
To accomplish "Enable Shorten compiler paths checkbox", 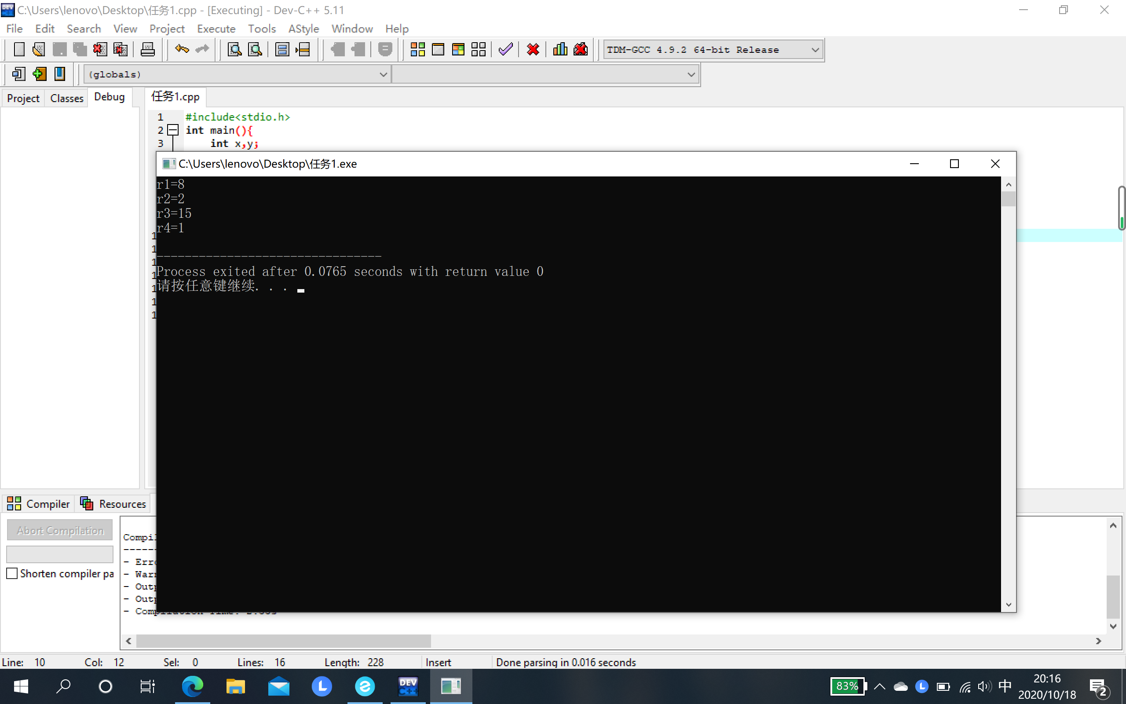I will coord(12,573).
